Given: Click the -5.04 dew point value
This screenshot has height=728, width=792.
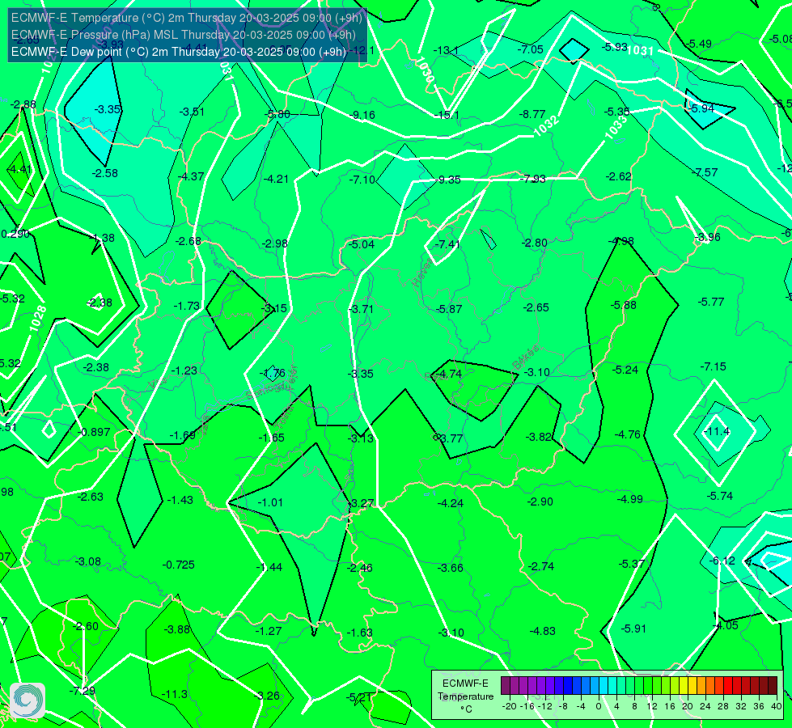Looking at the screenshot, I should (362, 244).
